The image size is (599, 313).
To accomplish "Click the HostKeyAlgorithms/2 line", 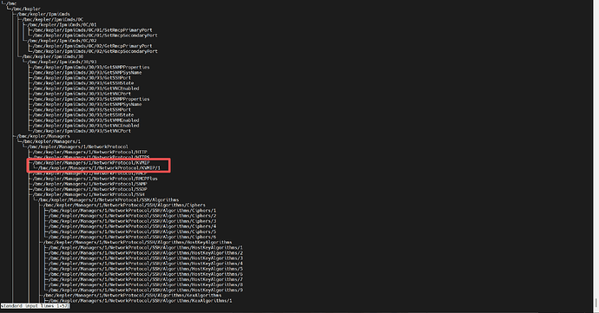I will (x=146, y=253).
